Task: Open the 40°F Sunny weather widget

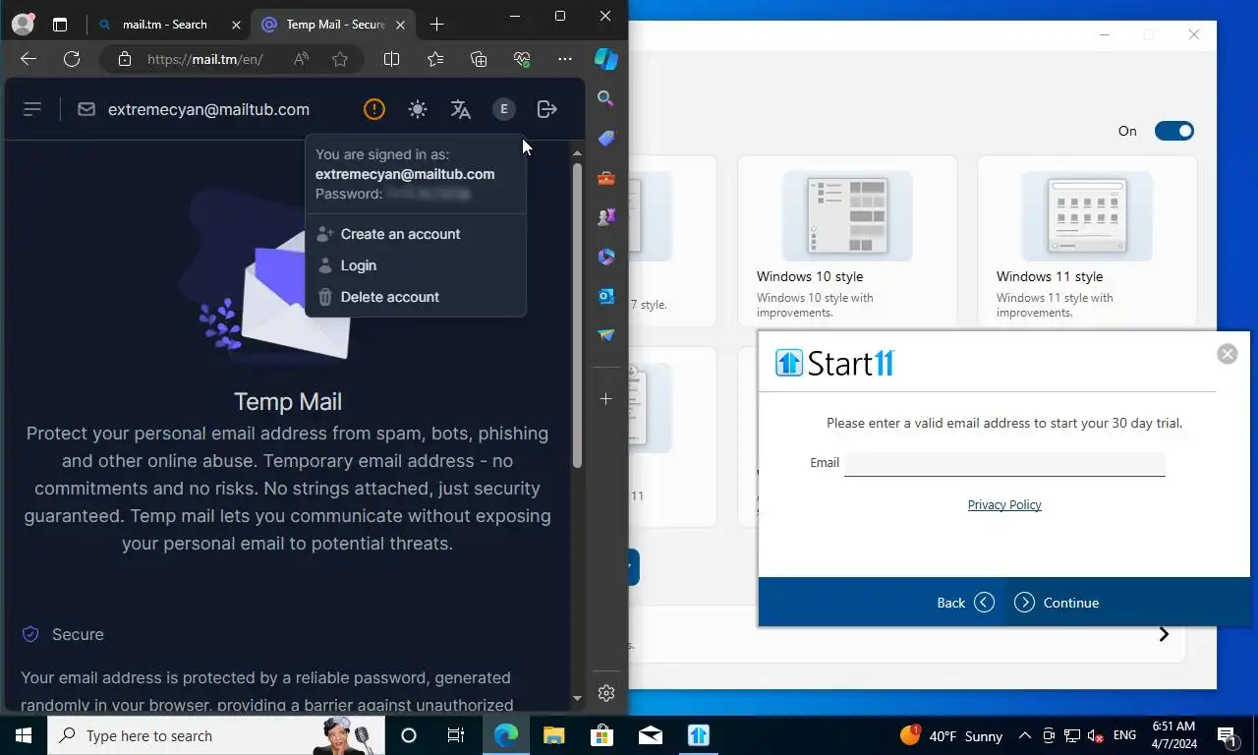Action: (950, 735)
